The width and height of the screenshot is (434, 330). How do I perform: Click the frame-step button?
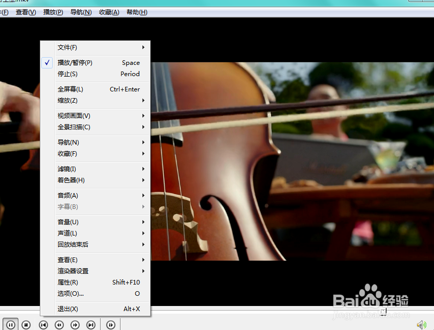click(111, 324)
